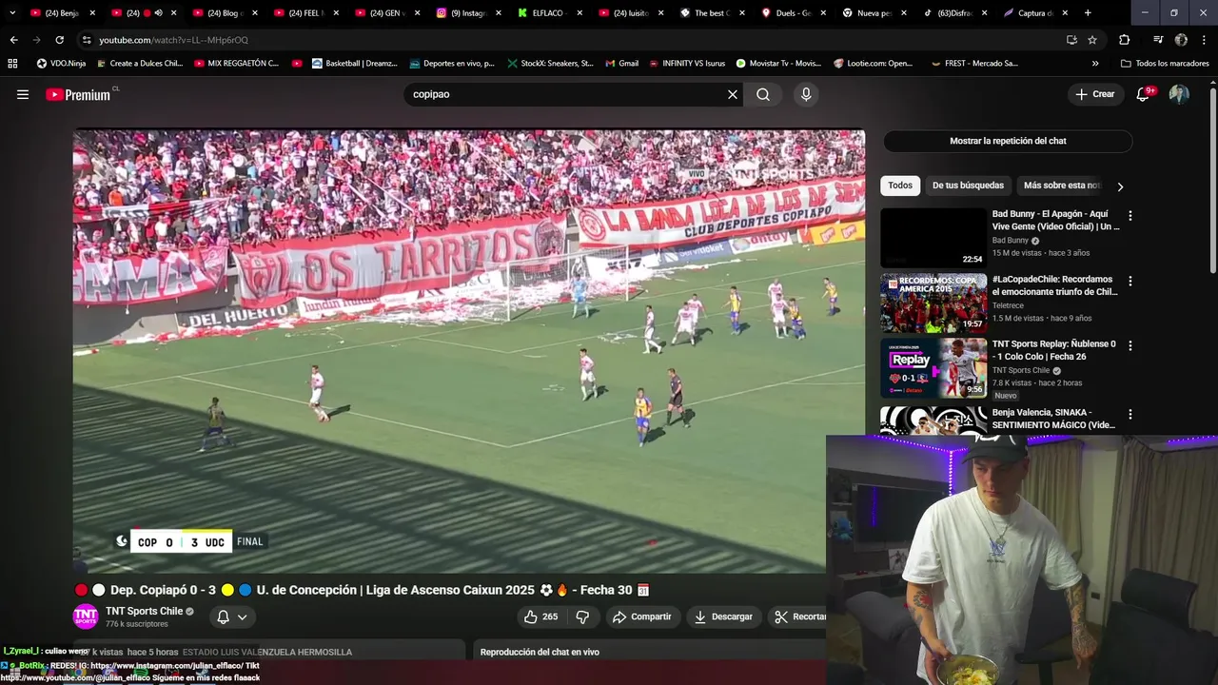The height and width of the screenshot is (685, 1218).
Task: Clip the video with Recortar
Action: tap(799, 616)
